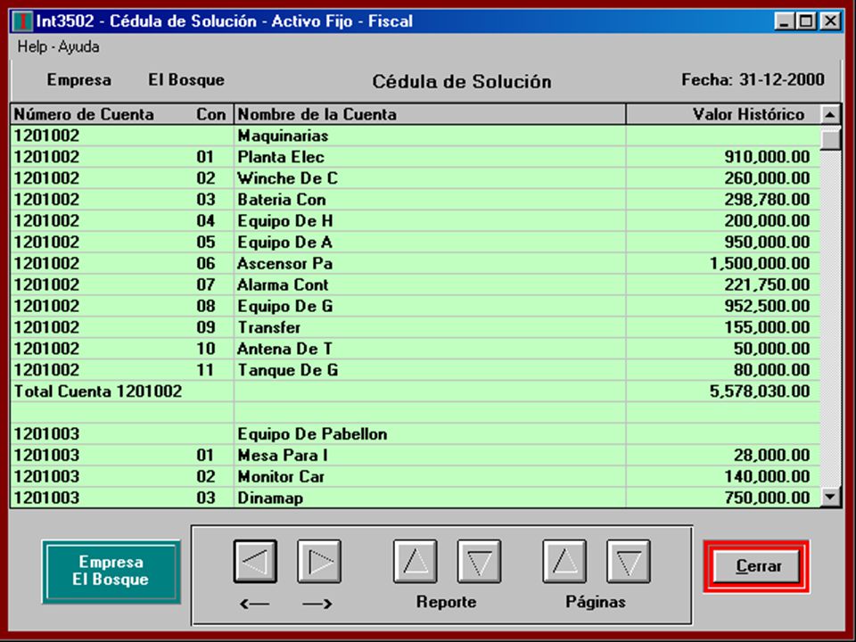Viewport: 856px width, 642px height.
Task: Minimize the Int3502 window
Action: point(785,21)
